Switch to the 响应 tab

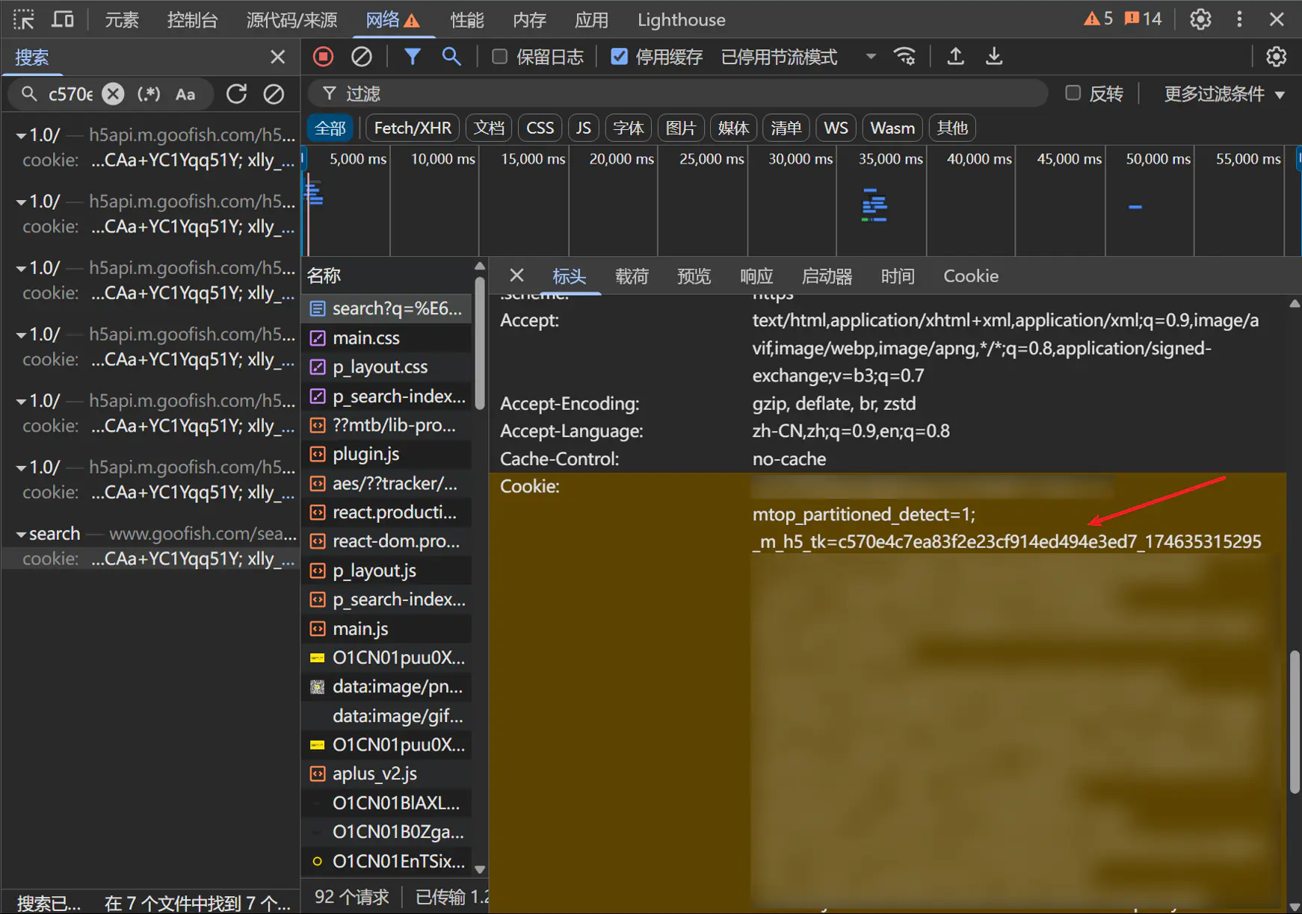click(x=756, y=276)
